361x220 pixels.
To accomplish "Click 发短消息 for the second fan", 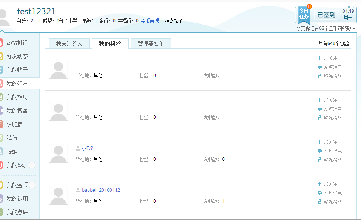I will click(330, 109).
